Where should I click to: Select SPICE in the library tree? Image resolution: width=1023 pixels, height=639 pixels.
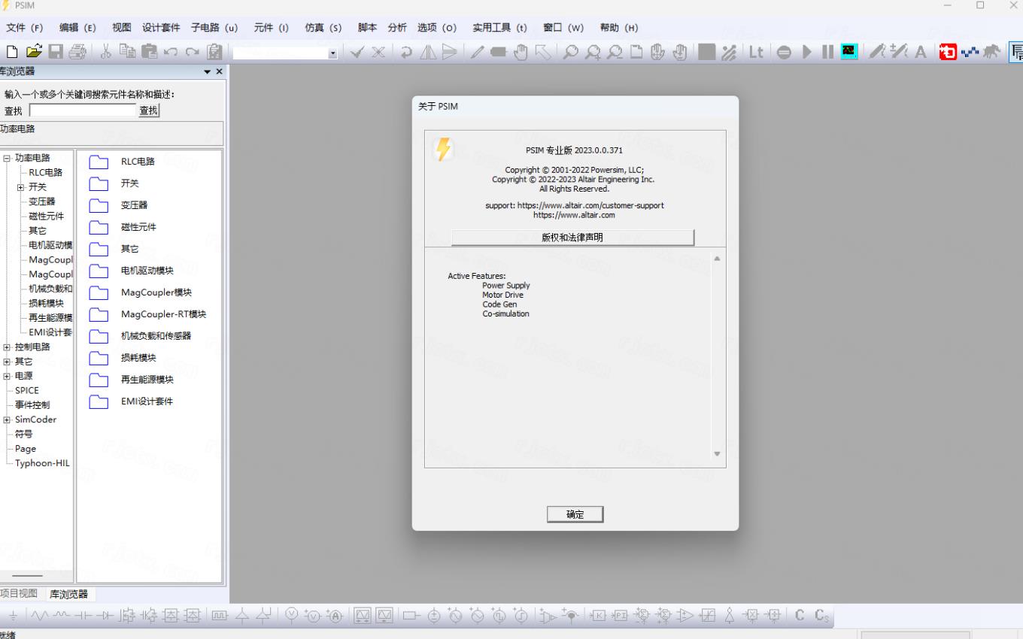(26, 390)
